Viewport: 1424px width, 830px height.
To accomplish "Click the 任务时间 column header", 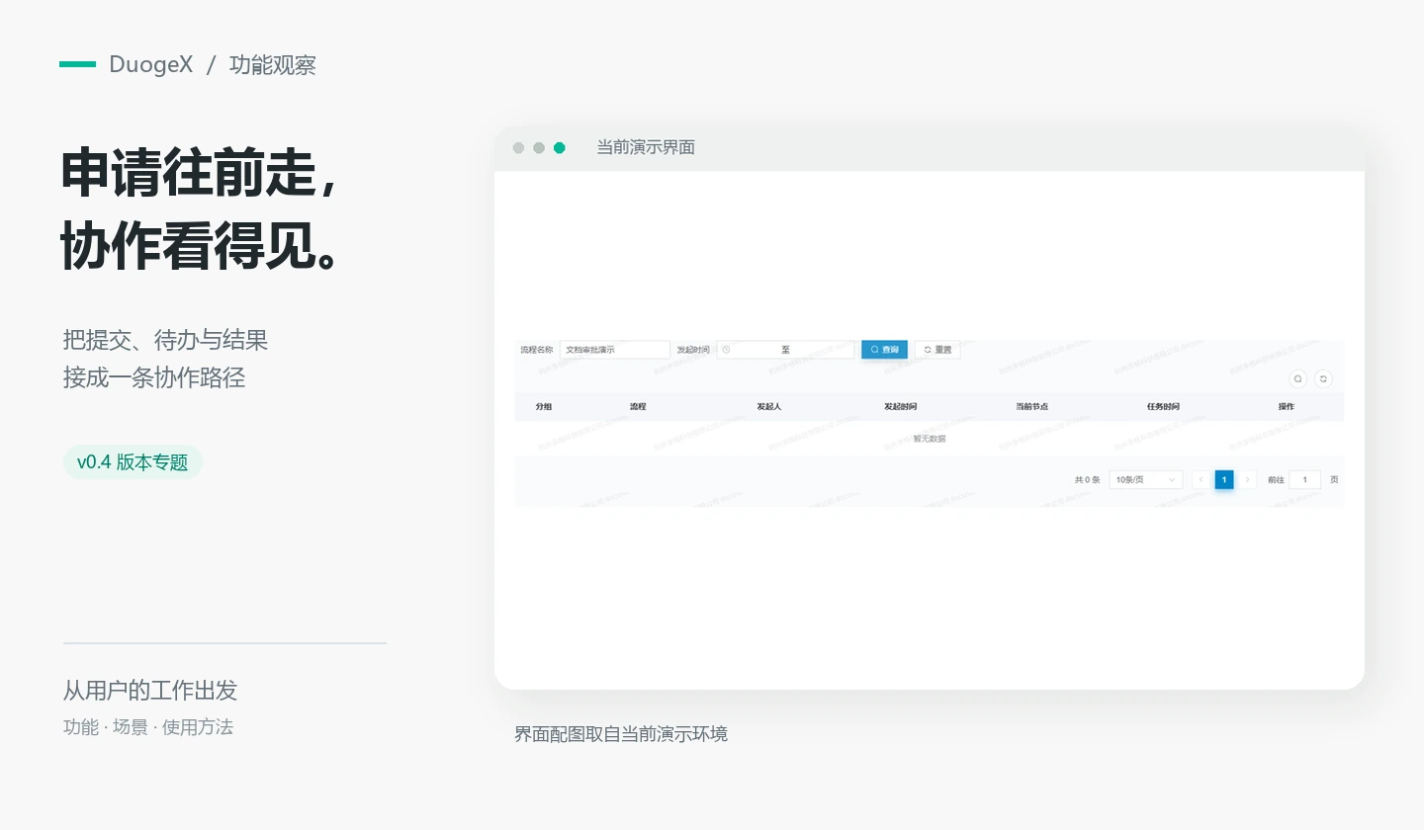I will click(1163, 407).
